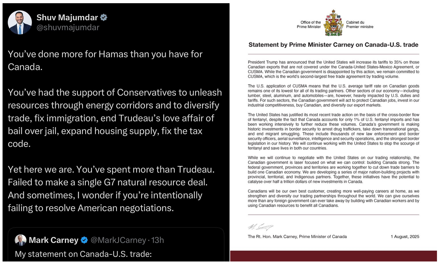Viewport: 444px width, 265px height.
Task: Click the Canadian coat of arms emblem
Action: coord(333,23)
